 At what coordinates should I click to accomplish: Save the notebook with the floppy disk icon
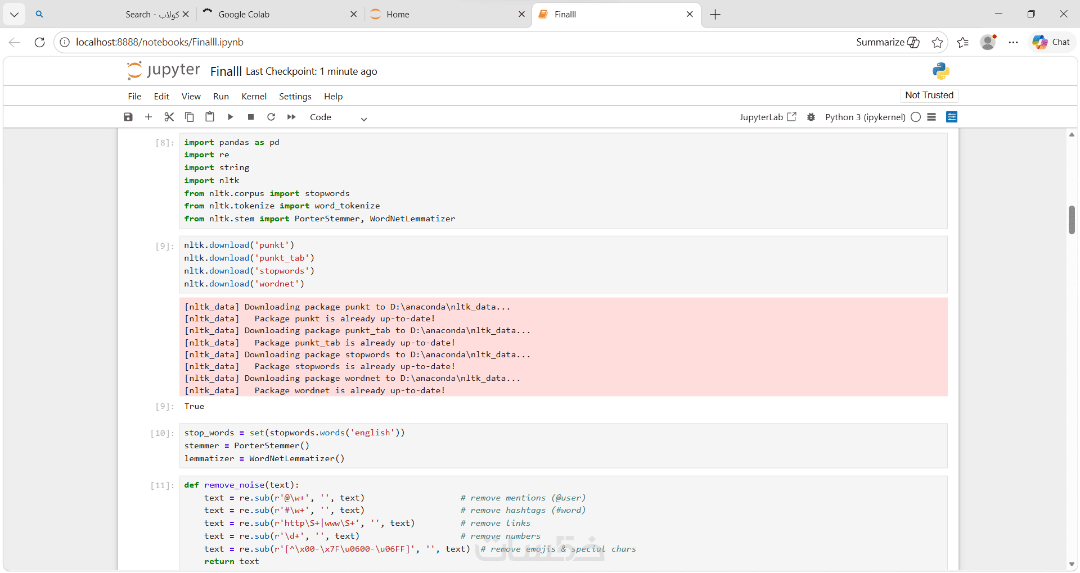click(128, 117)
